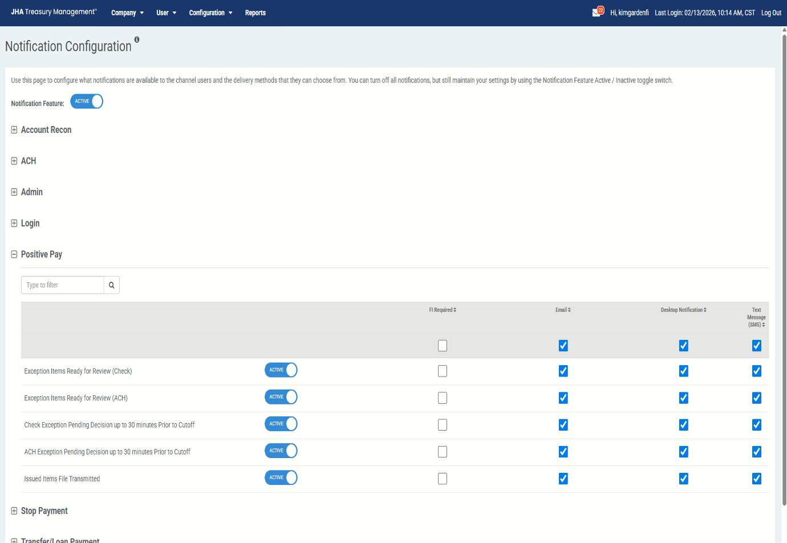Uncheck Email for Exception Items Ready (Check)
The width and height of the screenshot is (787, 543).
(x=563, y=371)
